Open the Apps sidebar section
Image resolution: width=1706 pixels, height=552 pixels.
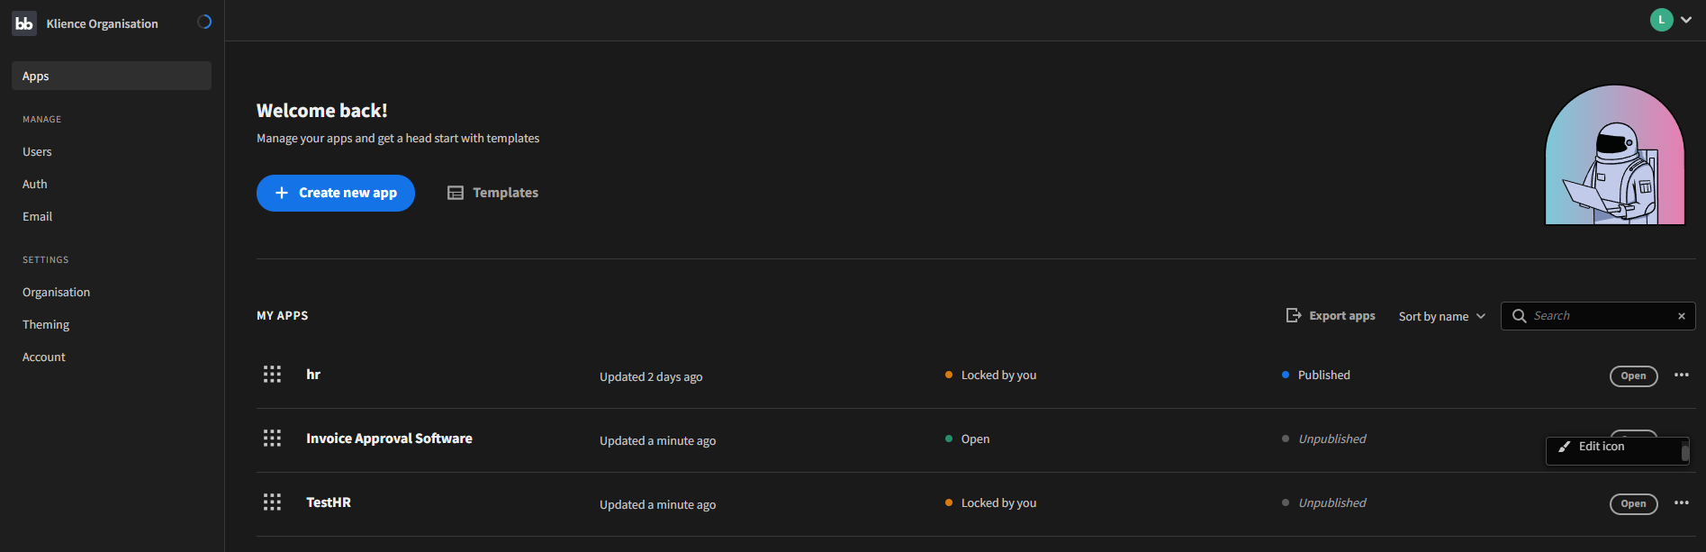(112, 76)
